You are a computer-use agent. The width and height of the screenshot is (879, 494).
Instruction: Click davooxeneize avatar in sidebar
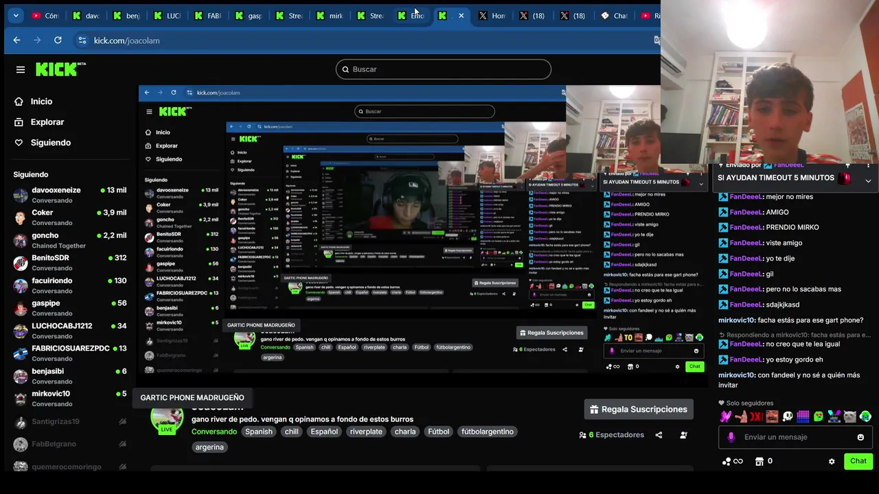(x=21, y=195)
